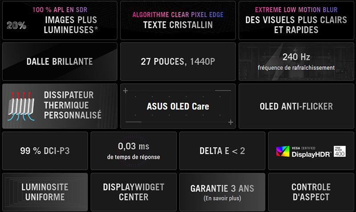This screenshot has height=212, width=356.
Task: Click the dotted circle response time graphic
Action: [133, 151]
